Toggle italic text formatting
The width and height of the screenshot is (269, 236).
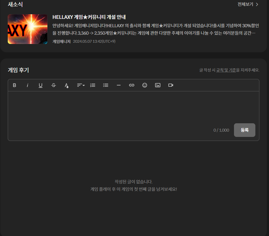click(28, 85)
